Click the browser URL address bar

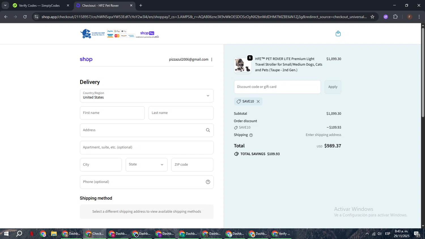click(204, 17)
